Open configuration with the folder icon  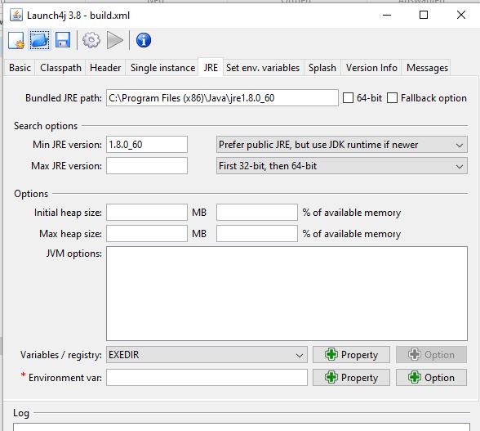[39, 40]
